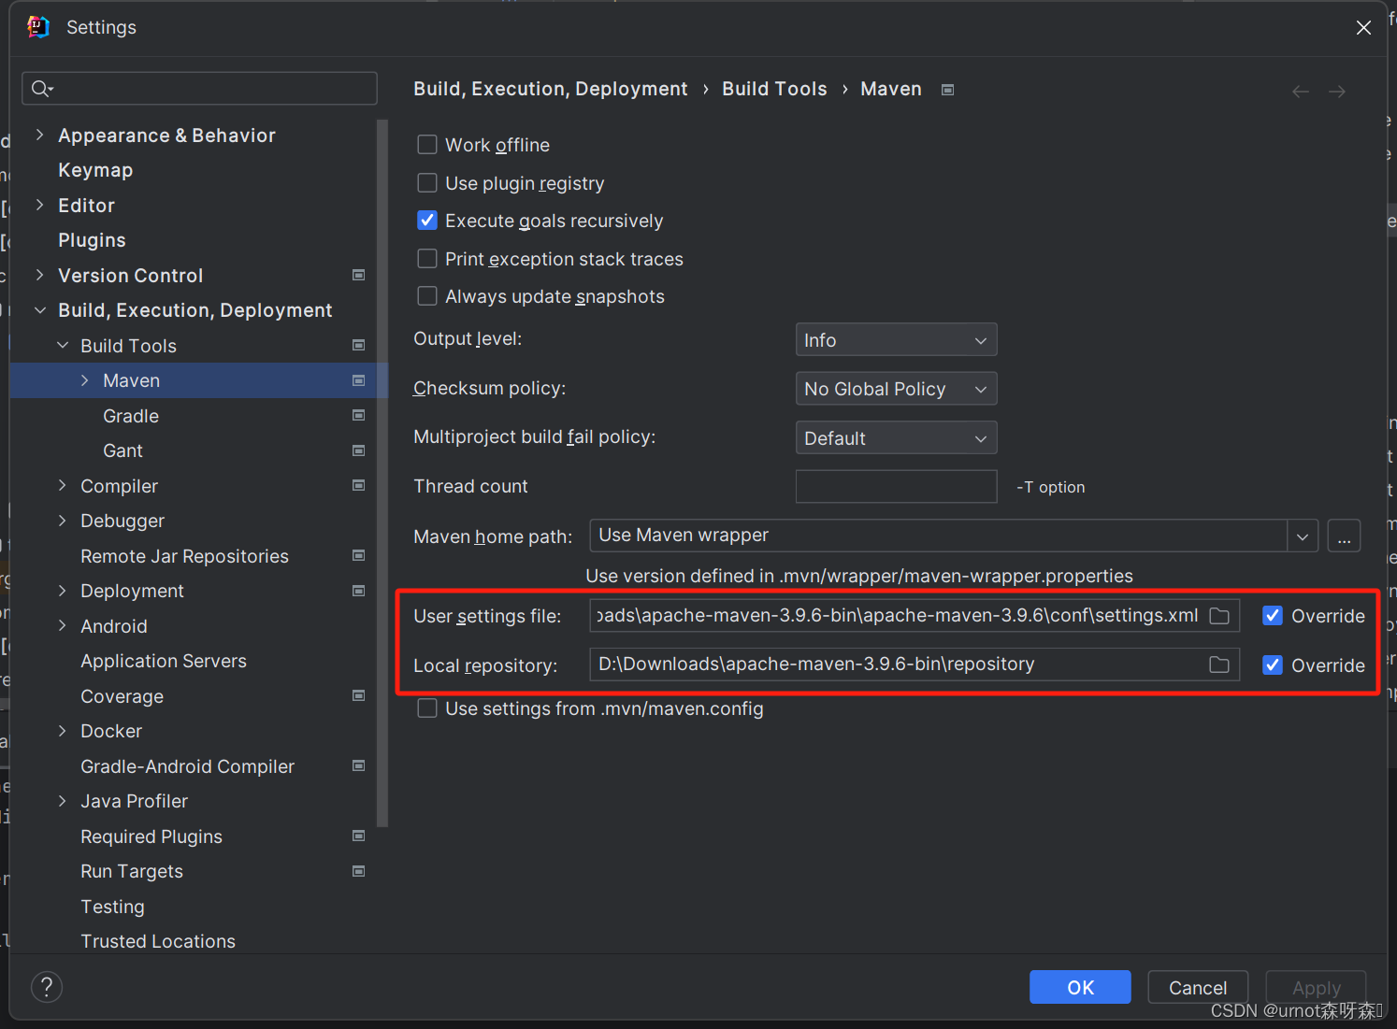The width and height of the screenshot is (1397, 1029).
Task: Click project-scope icon beside Remote Jar Repositories
Action: coord(358,555)
